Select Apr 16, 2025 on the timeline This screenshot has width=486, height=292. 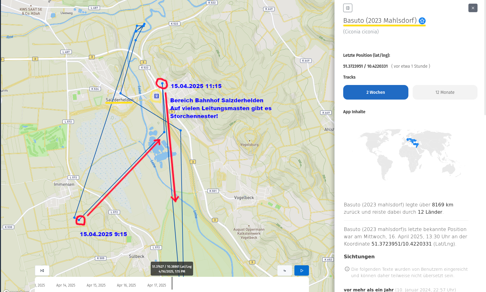126,285
